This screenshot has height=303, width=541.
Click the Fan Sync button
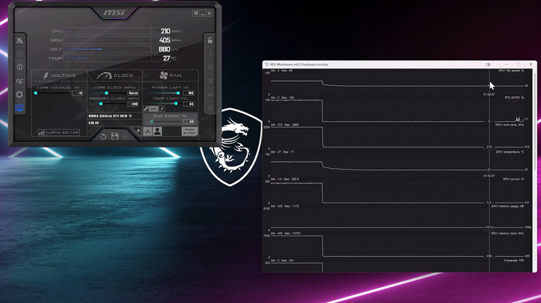pyautogui.click(x=189, y=131)
